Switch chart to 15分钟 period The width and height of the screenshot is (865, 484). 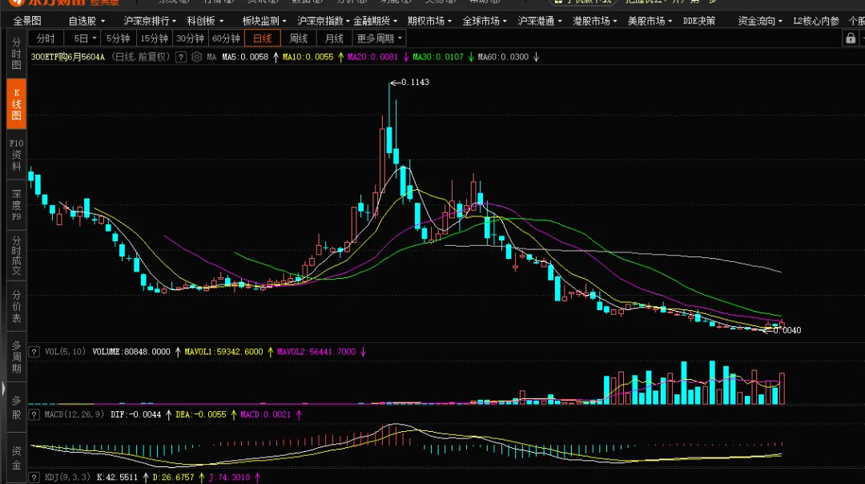pyautogui.click(x=154, y=38)
